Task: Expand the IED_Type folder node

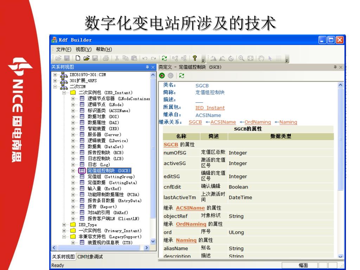Action: coord(64,225)
